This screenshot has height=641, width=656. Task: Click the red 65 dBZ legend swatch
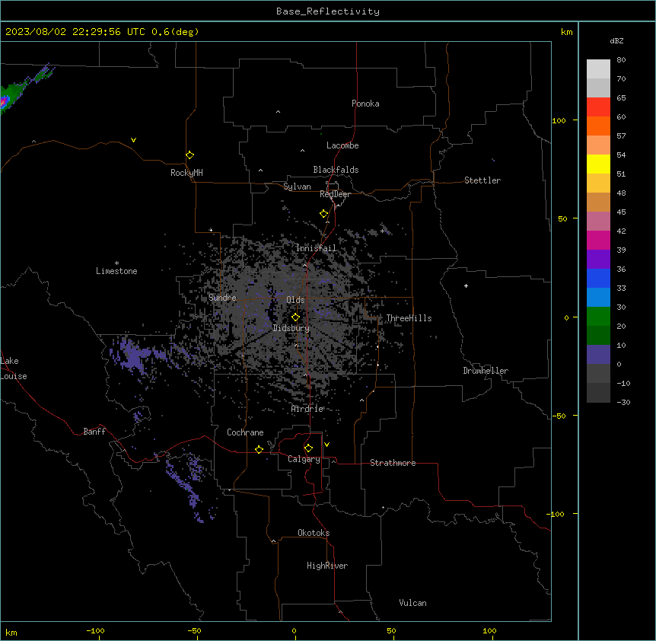(598, 107)
